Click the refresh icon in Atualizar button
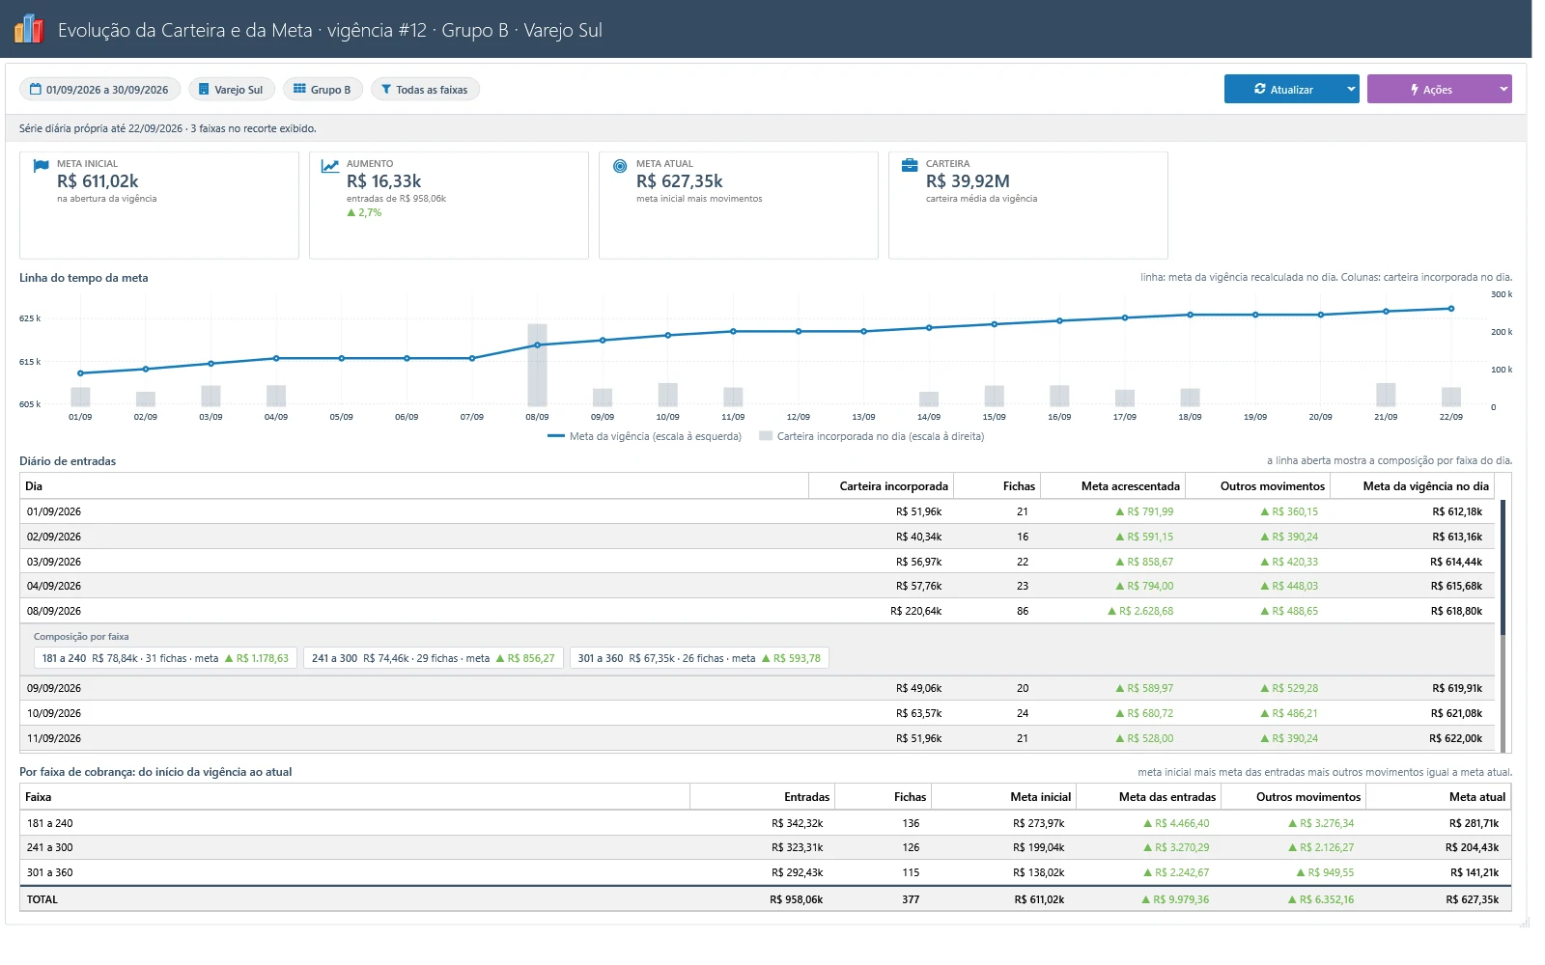The height and width of the screenshot is (965, 1545). (1260, 89)
